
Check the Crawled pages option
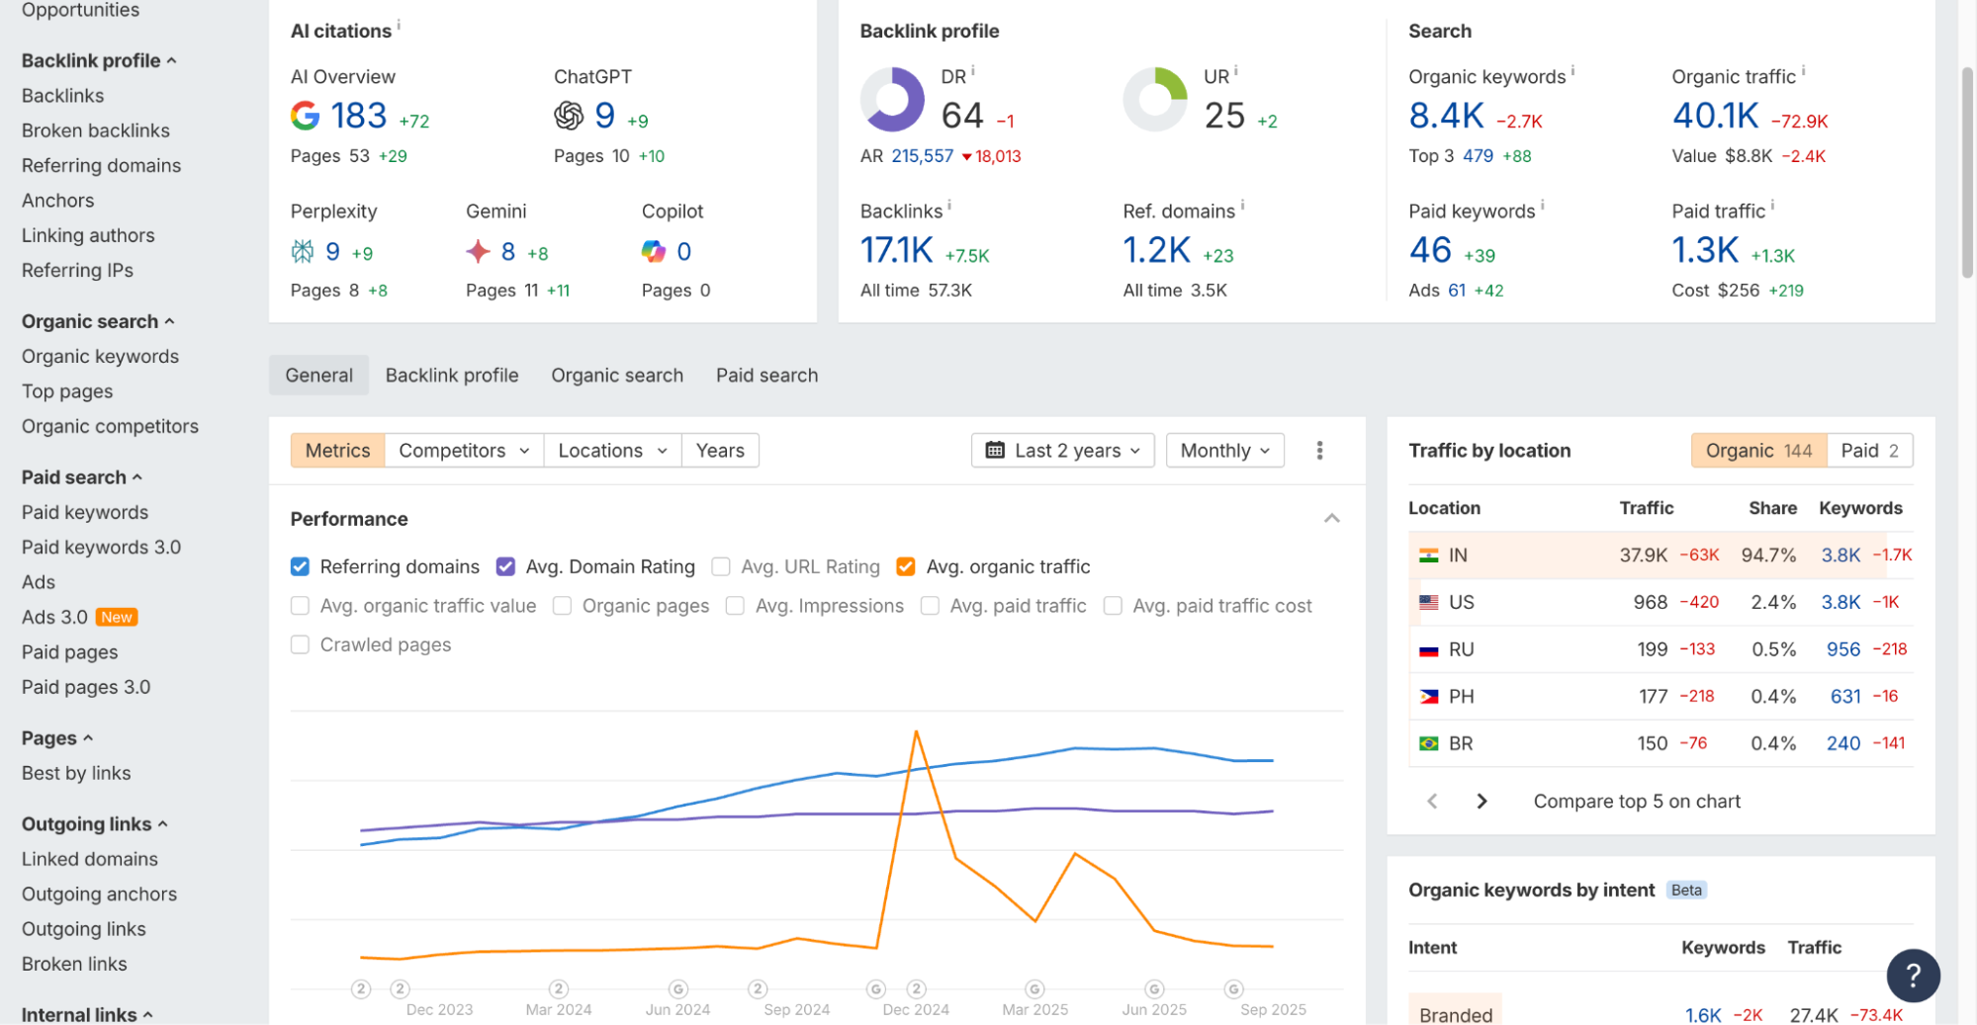[x=300, y=643]
